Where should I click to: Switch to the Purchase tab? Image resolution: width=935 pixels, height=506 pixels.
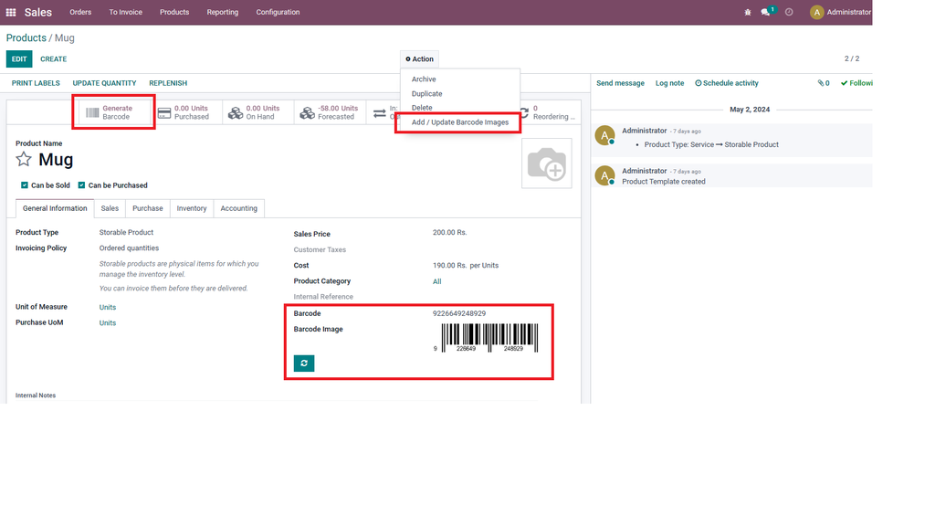(147, 208)
